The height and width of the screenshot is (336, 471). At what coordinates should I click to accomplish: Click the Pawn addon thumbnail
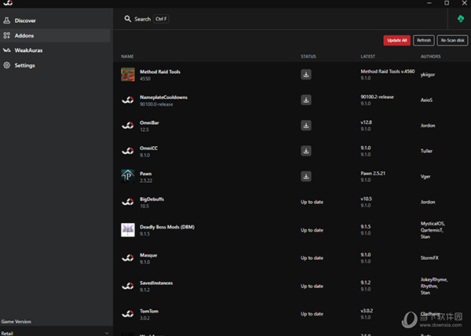128,177
